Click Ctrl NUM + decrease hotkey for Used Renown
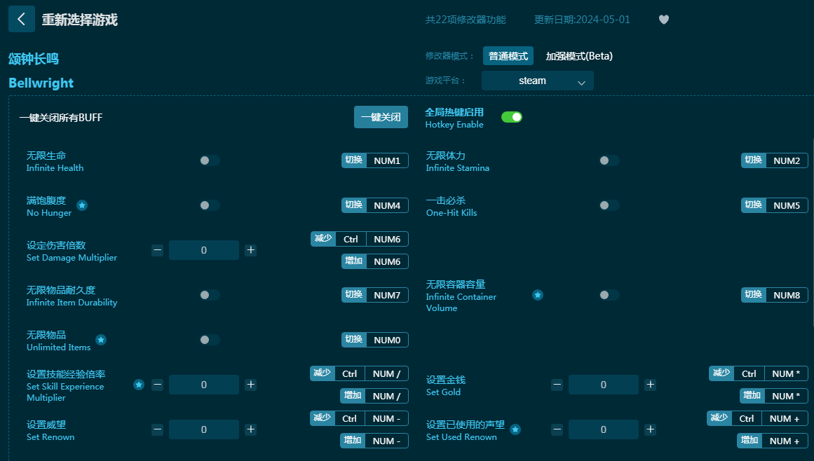The height and width of the screenshot is (461, 814). [757, 418]
